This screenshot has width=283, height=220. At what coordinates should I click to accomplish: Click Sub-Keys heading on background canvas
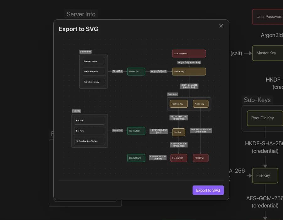pos(257,100)
